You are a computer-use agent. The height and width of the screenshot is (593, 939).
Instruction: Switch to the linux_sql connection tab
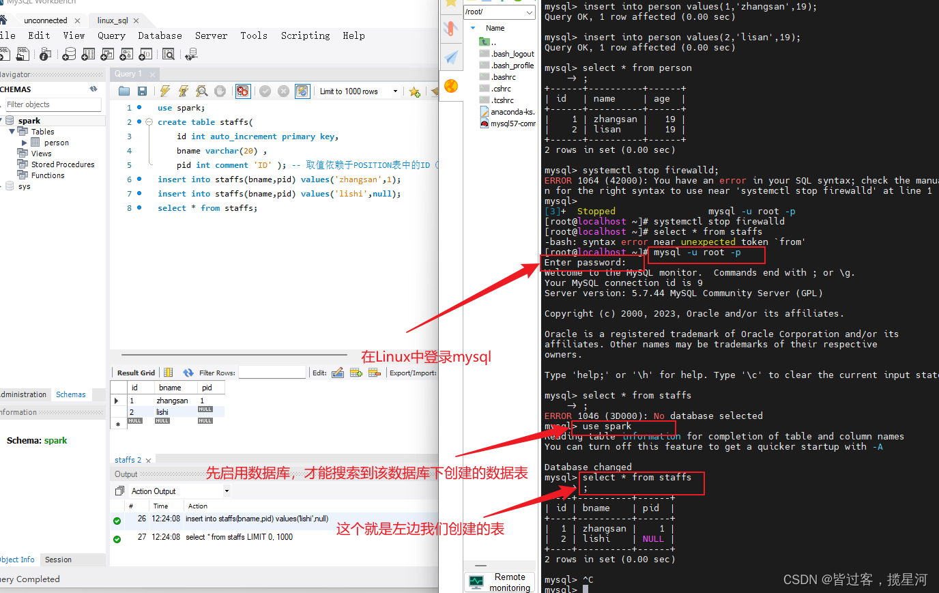point(113,20)
